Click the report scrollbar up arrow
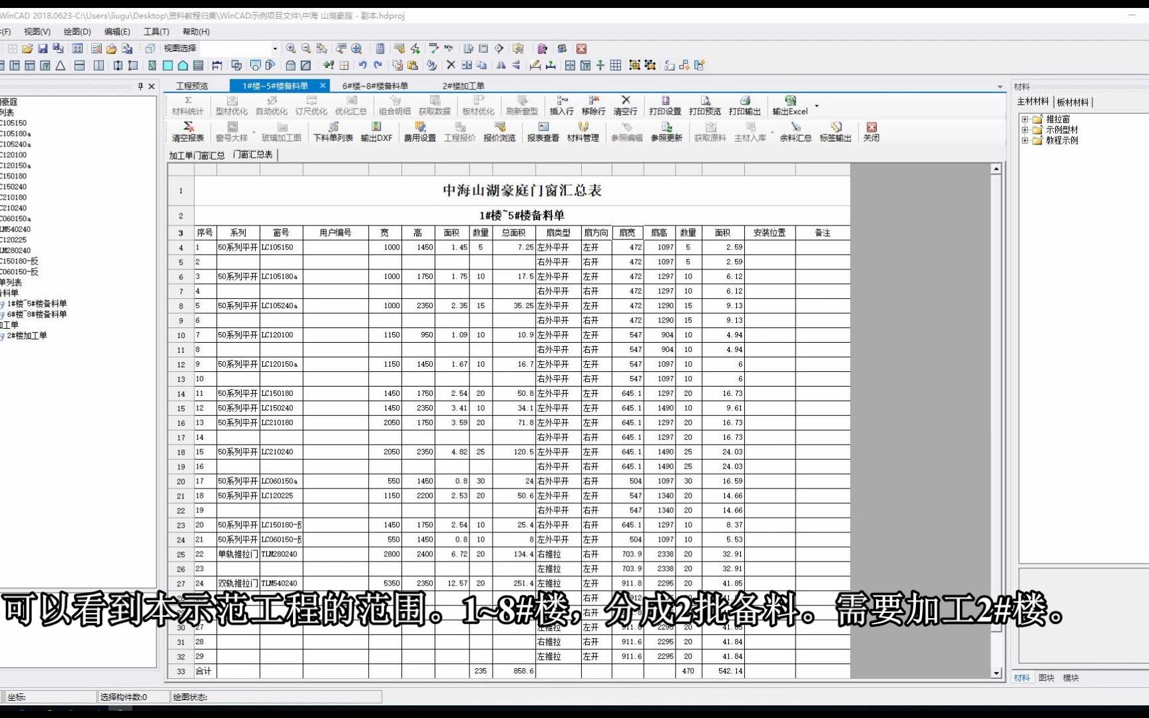This screenshot has height=718, width=1149. (x=997, y=169)
